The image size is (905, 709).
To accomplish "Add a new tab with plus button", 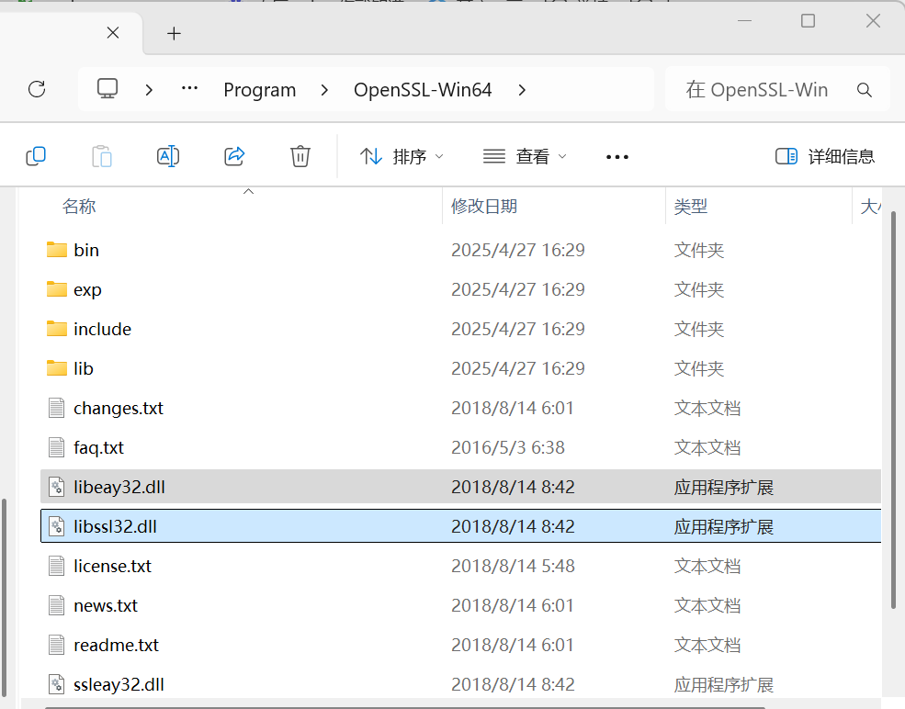I will tap(174, 33).
